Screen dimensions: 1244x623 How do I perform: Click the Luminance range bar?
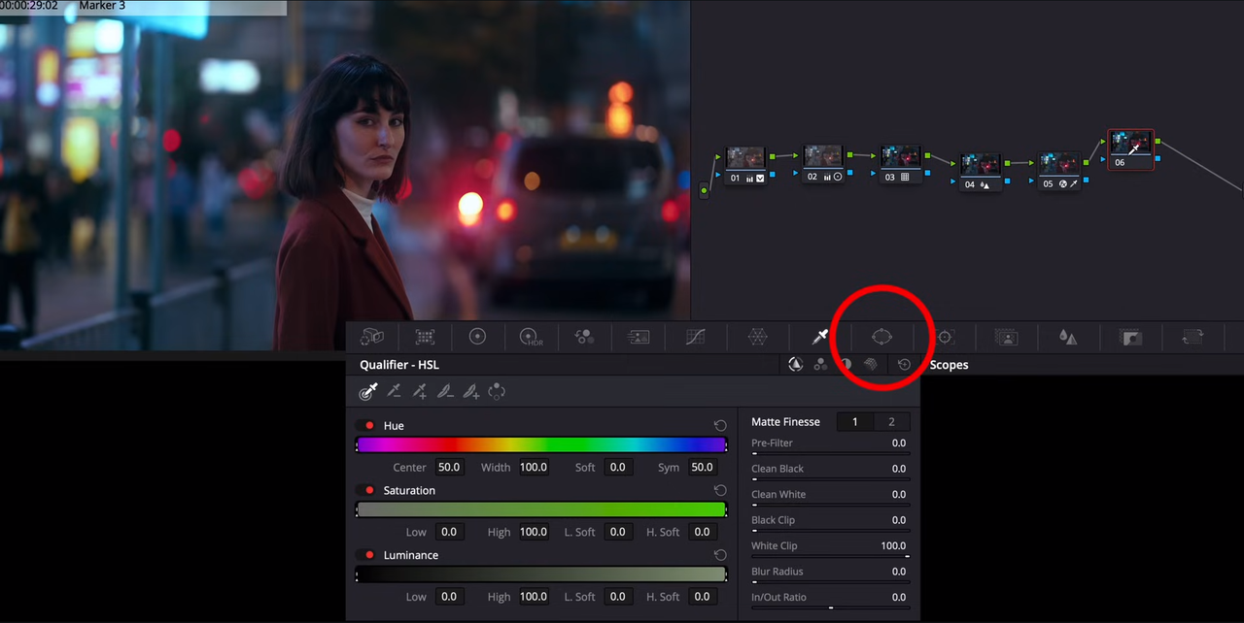(541, 574)
